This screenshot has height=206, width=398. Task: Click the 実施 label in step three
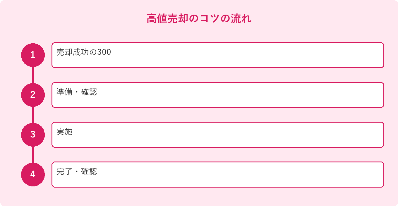[x=64, y=132]
